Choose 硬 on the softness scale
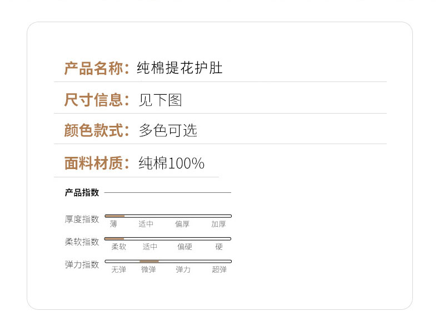 (x=219, y=247)
